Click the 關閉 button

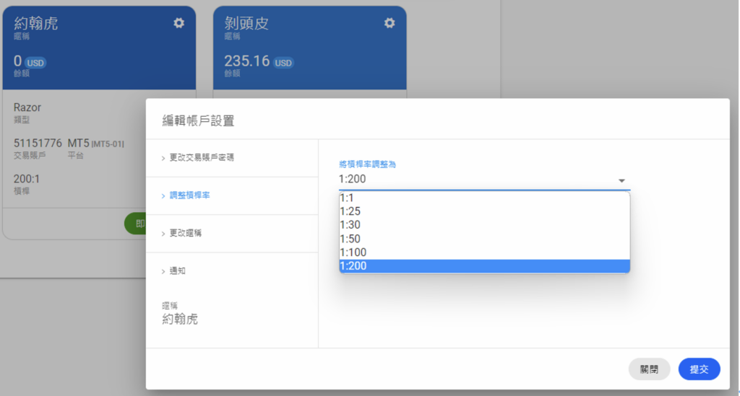point(649,369)
